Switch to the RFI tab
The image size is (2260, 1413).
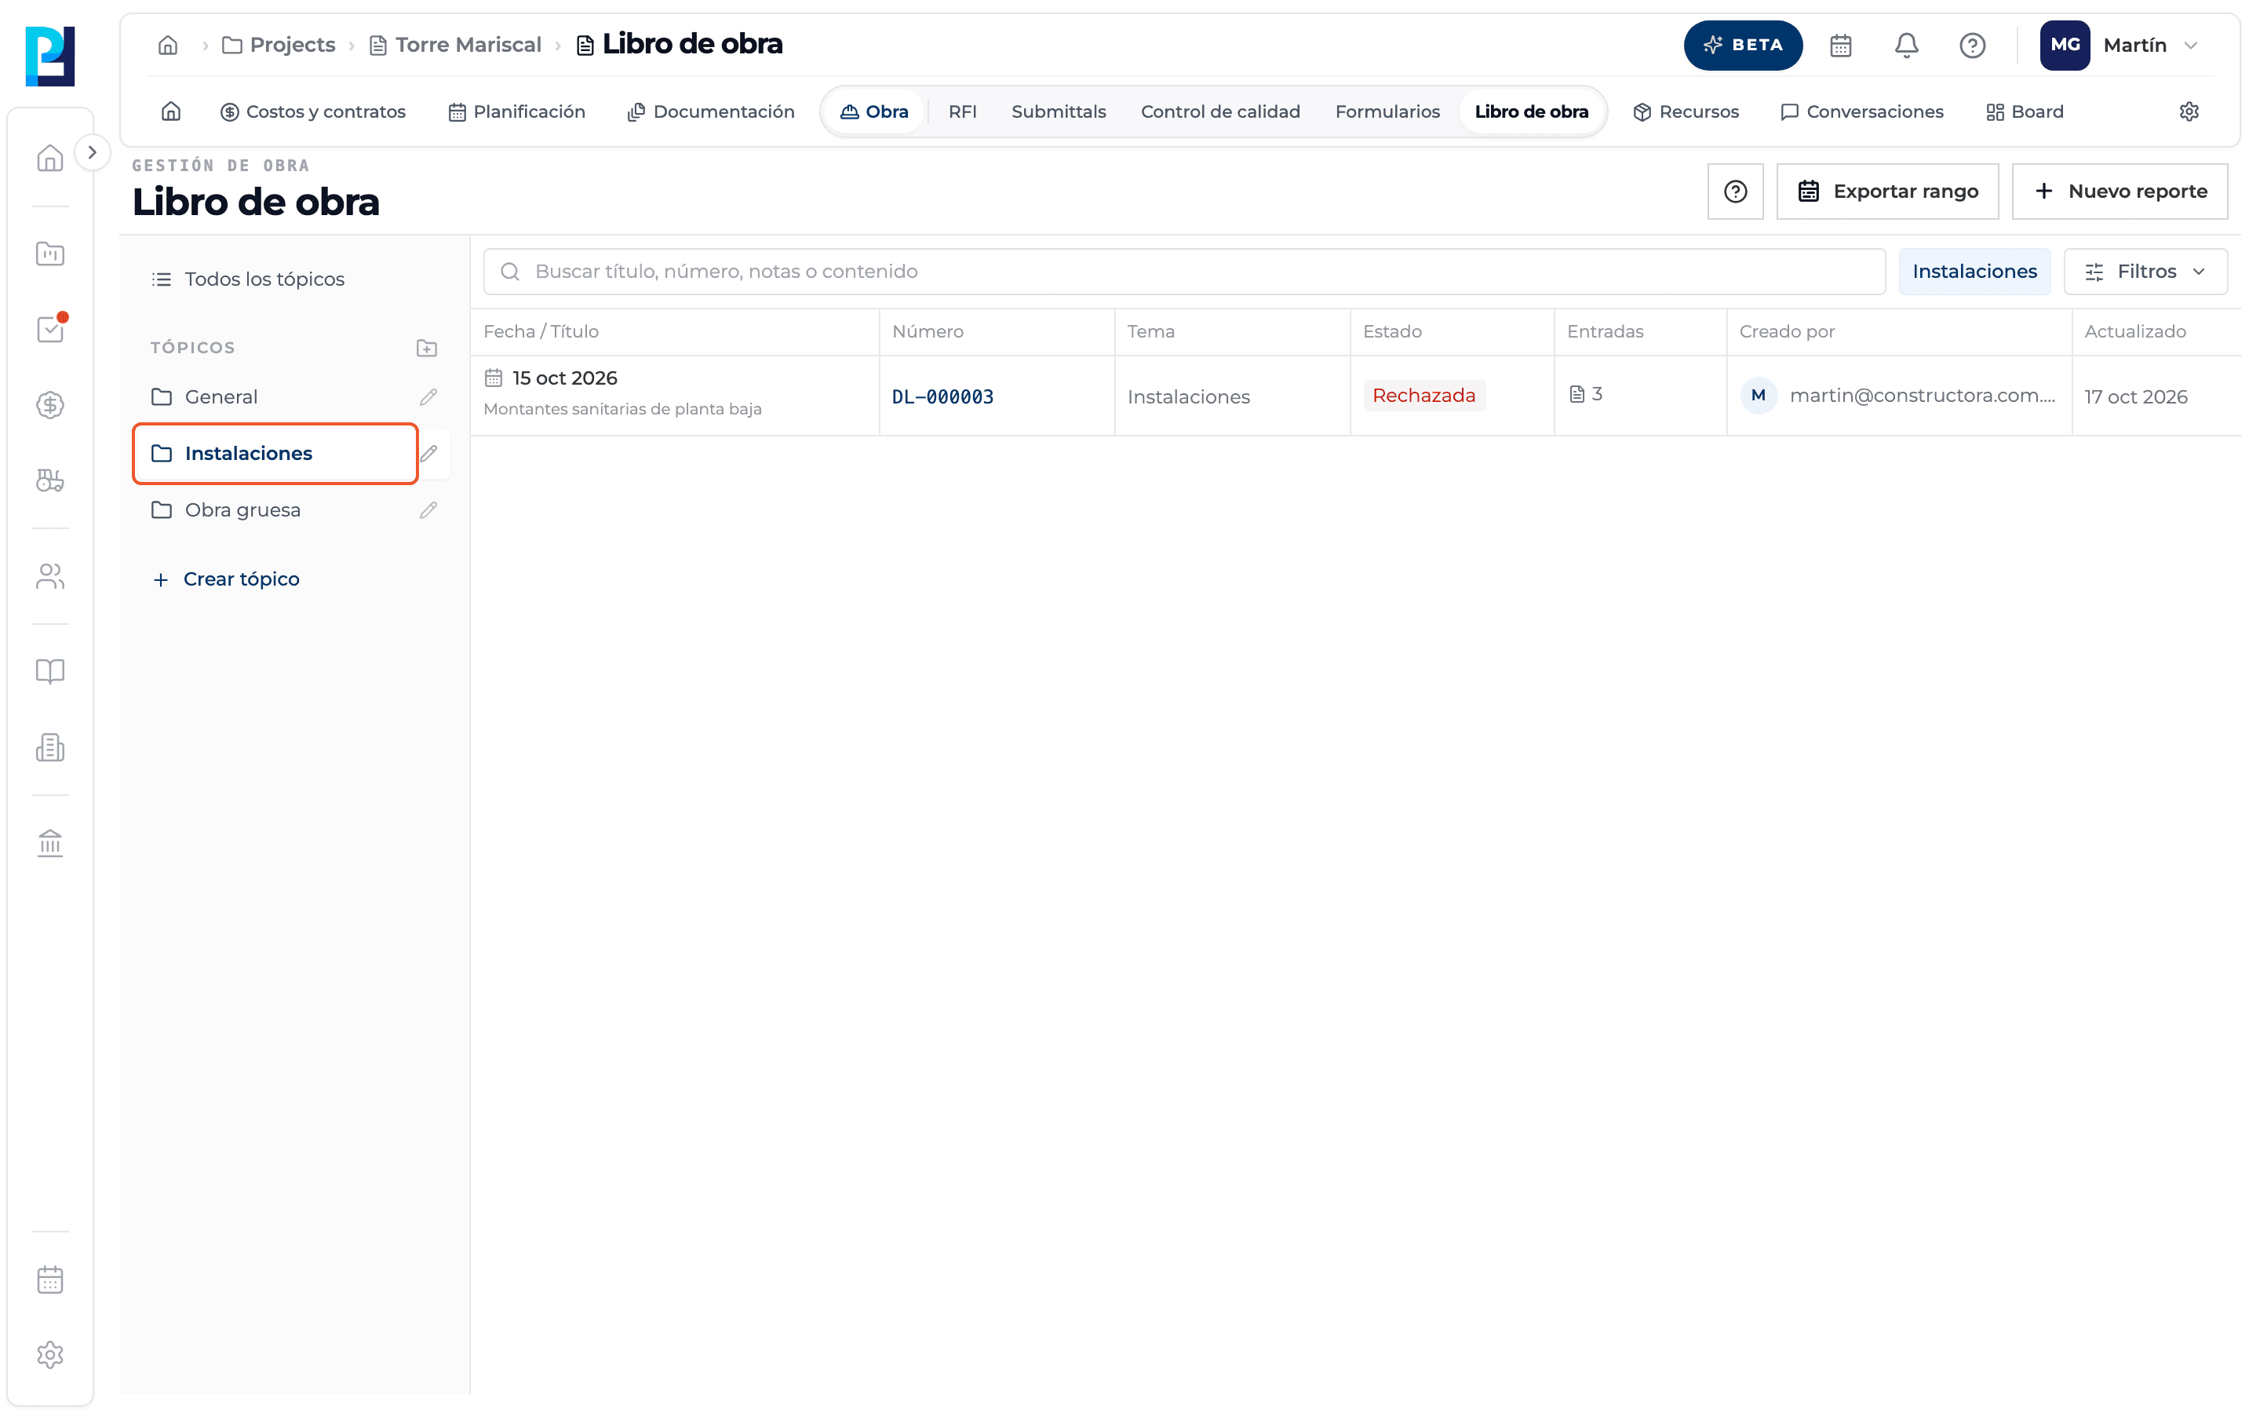coord(962,111)
